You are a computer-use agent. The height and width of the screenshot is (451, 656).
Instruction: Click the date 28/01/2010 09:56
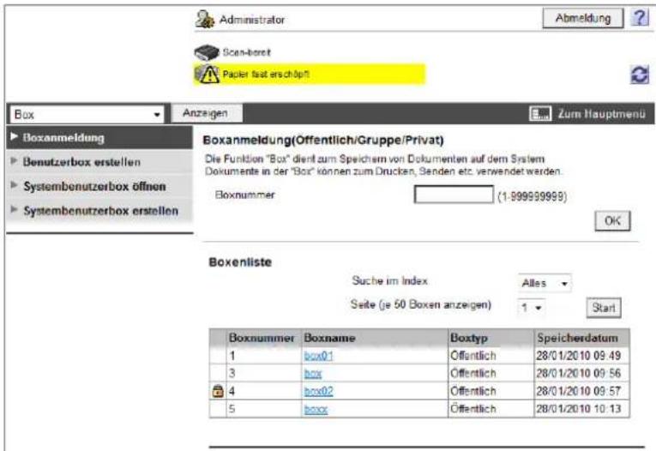(579, 373)
